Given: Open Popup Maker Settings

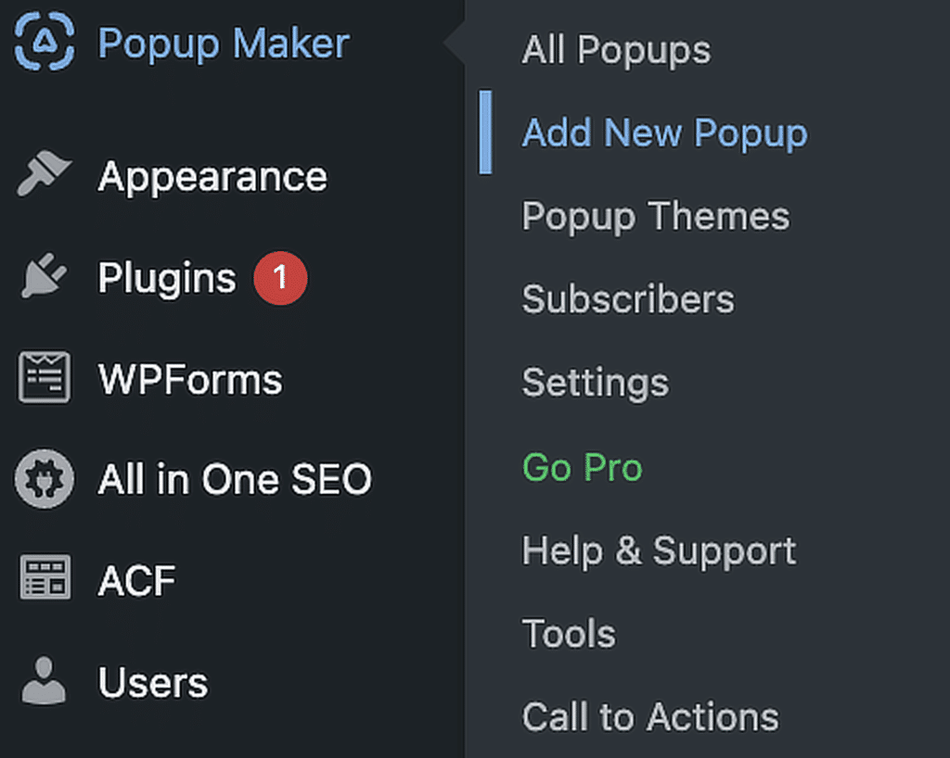Looking at the screenshot, I should pos(595,382).
